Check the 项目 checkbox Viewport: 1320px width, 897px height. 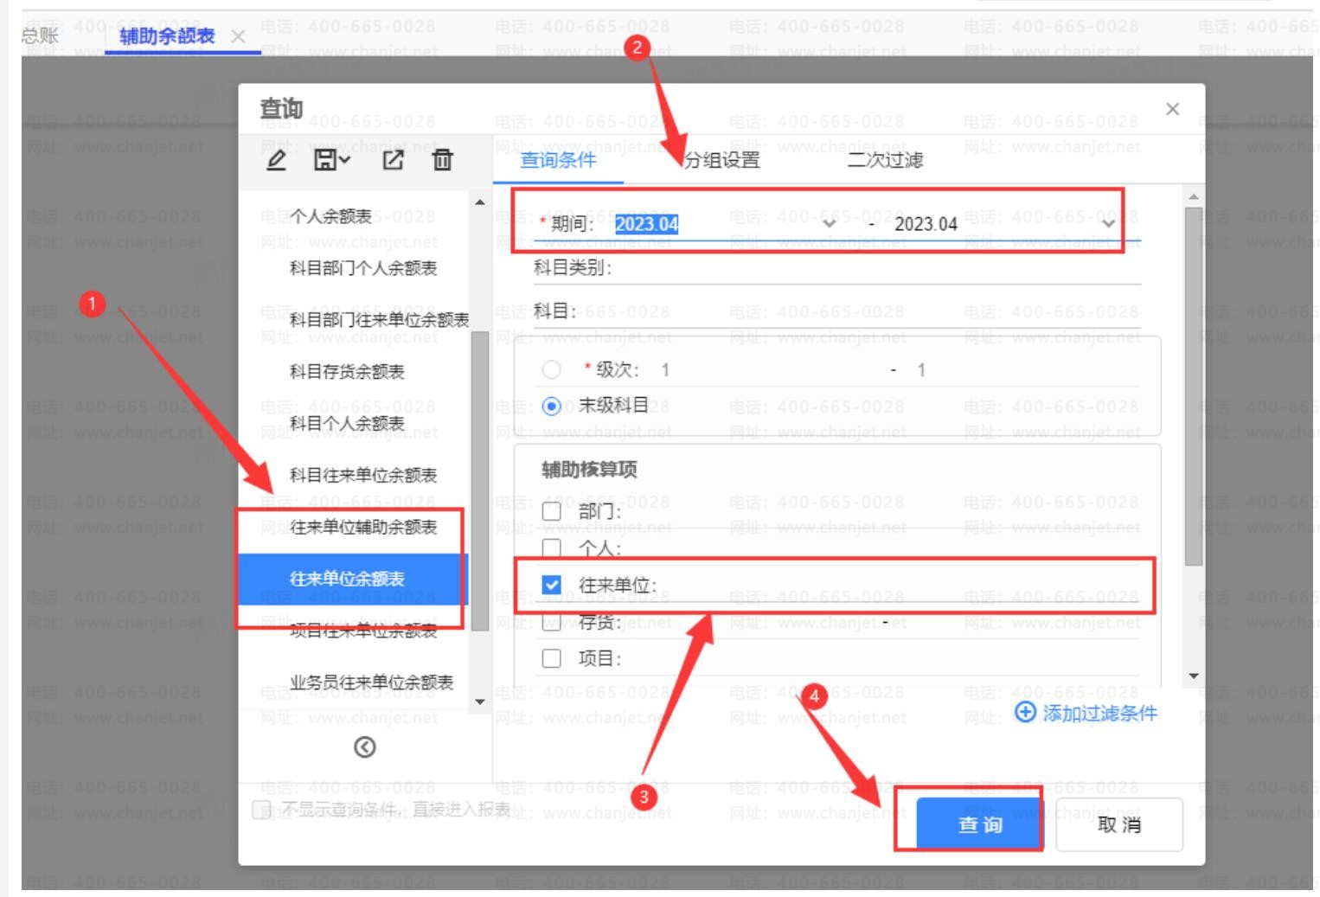551,658
